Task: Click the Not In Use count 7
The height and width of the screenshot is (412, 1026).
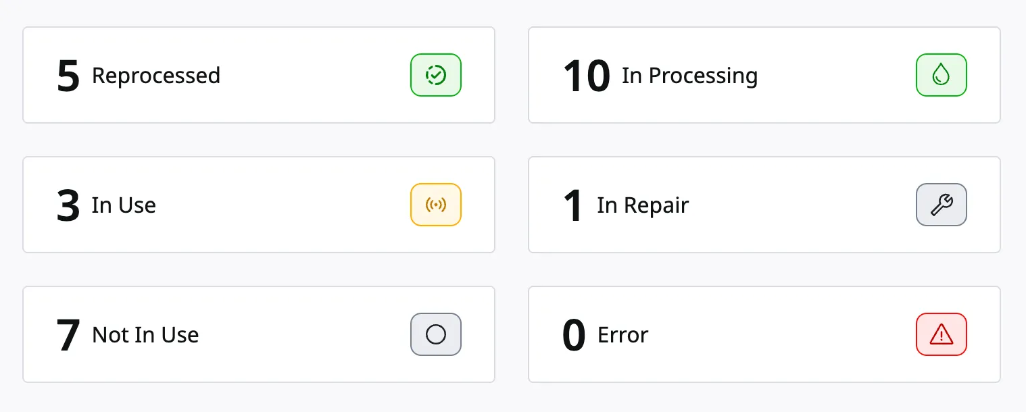Action: pos(68,335)
